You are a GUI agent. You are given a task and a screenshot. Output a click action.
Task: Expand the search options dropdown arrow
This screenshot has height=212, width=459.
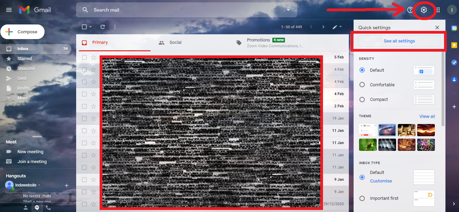coord(288,10)
